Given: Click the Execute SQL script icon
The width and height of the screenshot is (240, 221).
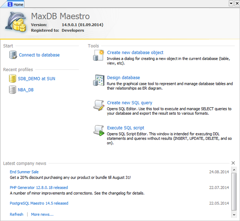Looking at the screenshot, I should pyautogui.click(x=99, y=130).
